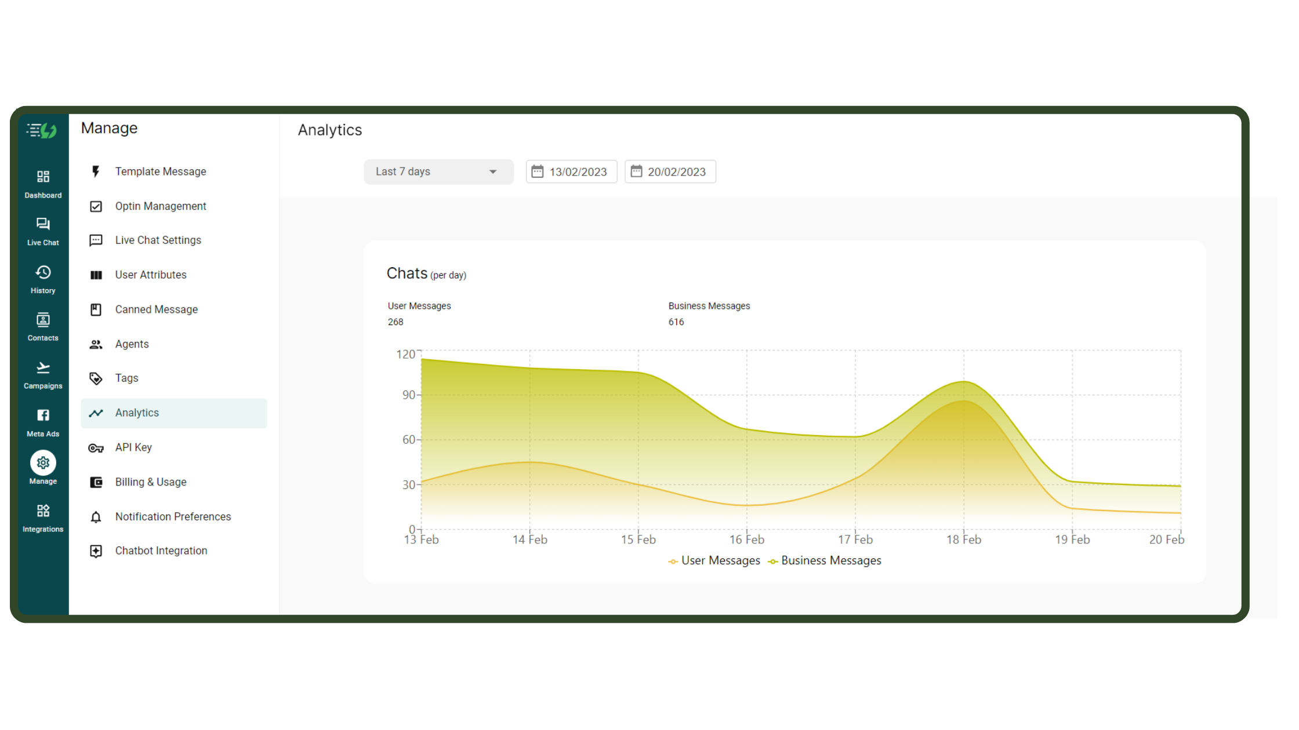The height and width of the screenshot is (730, 1299).
Task: Open the History clock icon
Action: click(x=43, y=273)
